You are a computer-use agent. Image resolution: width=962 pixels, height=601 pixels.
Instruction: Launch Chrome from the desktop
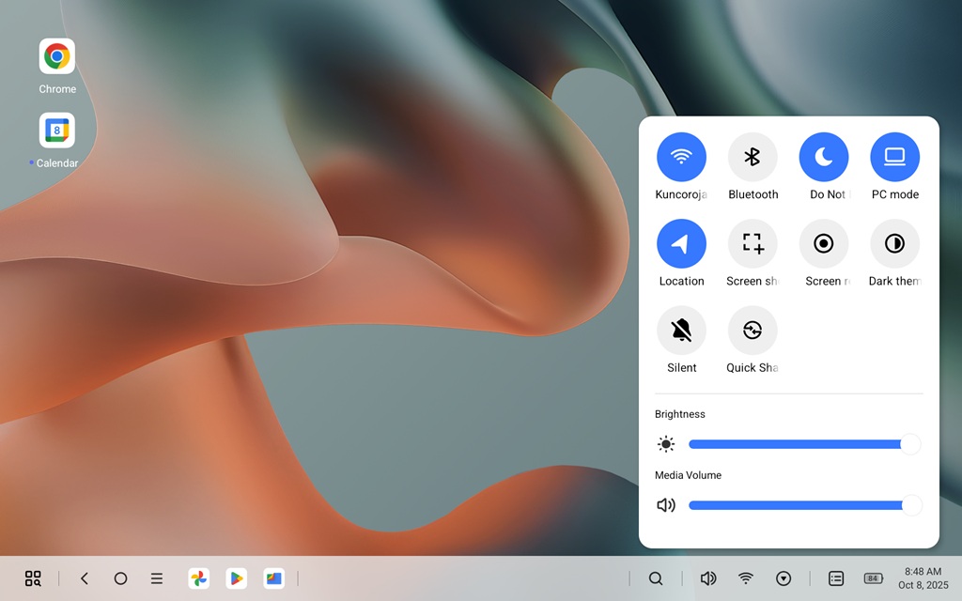56,54
